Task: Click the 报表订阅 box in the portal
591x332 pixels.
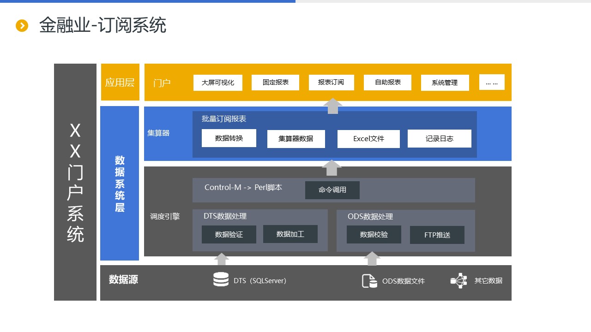Action: (331, 82)
